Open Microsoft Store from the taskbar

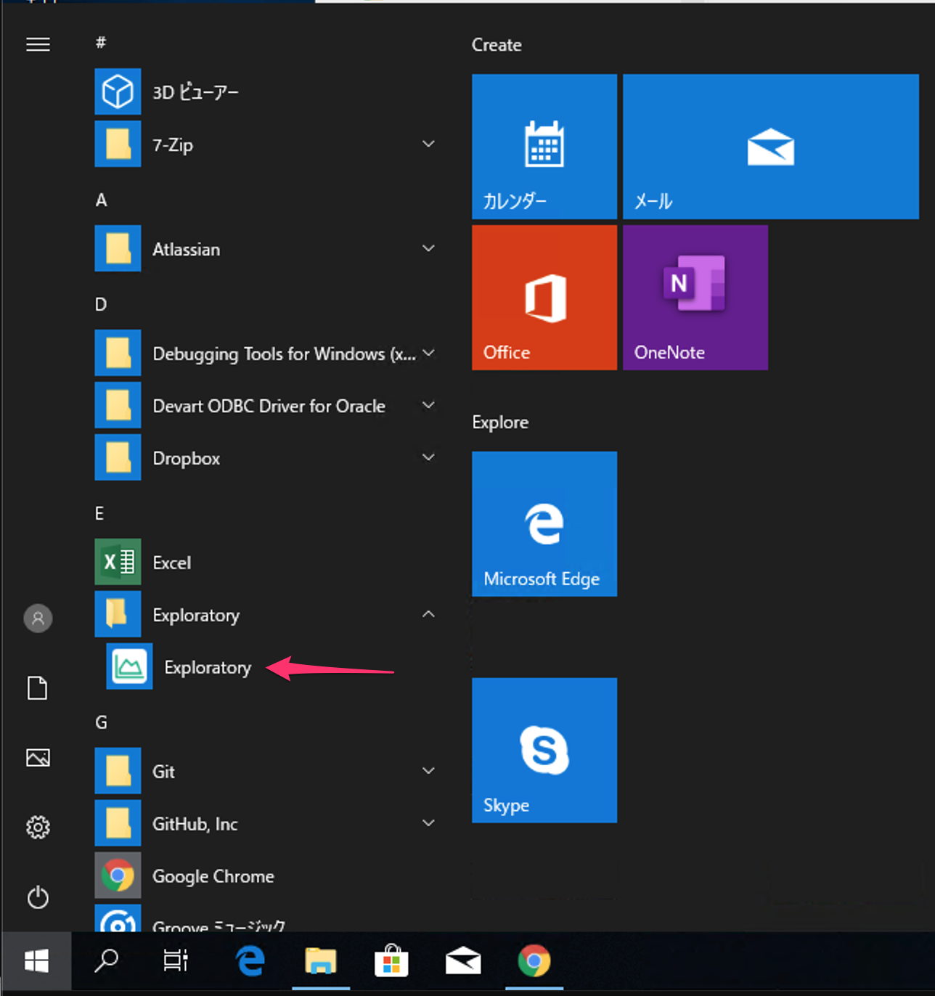391,961
